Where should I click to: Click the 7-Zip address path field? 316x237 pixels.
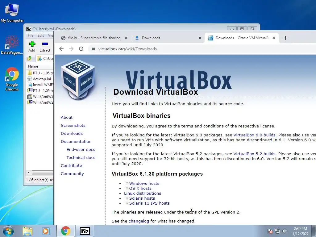click(x=45, y=58)
